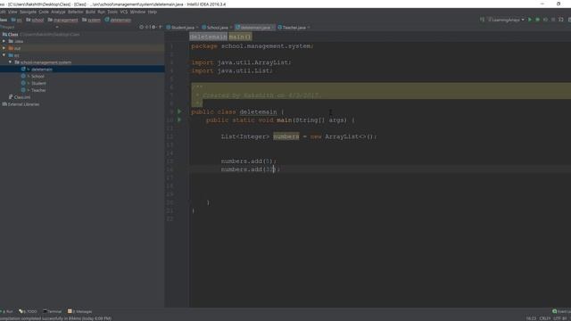
Task: Open the Terminal tool window at the bottom
Action: tap(53, 311)
